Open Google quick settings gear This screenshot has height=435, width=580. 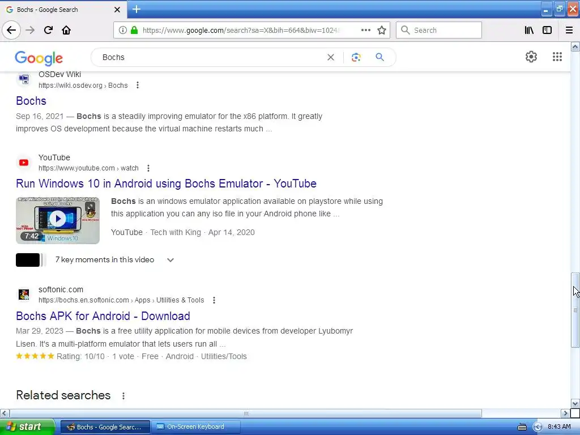531,57
